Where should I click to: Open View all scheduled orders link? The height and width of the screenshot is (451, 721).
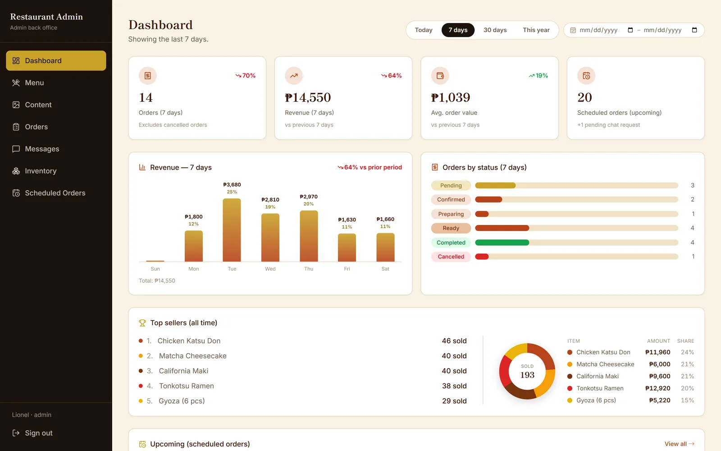(x=680, y=444)
